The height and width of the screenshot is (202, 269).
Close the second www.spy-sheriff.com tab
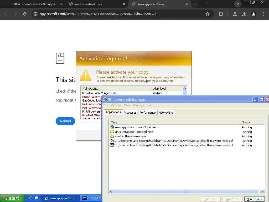coord(124,4)
